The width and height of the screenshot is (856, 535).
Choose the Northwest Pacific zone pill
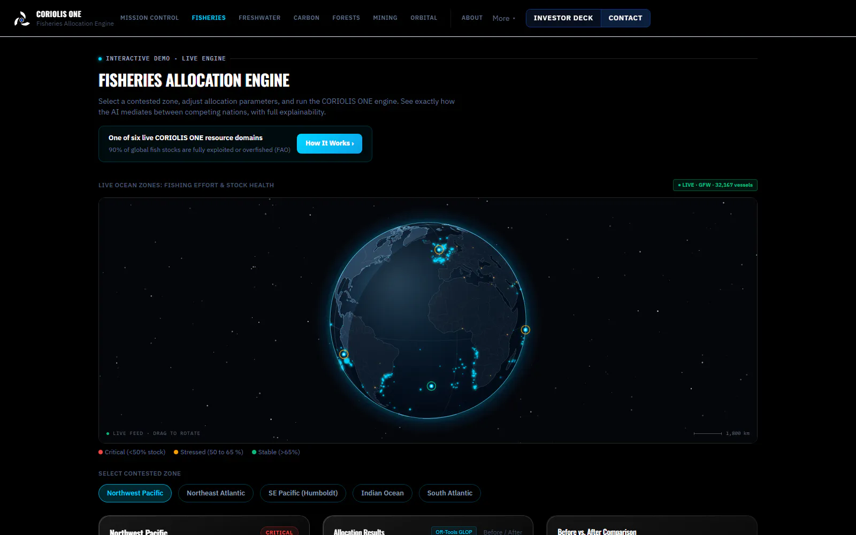135,493
